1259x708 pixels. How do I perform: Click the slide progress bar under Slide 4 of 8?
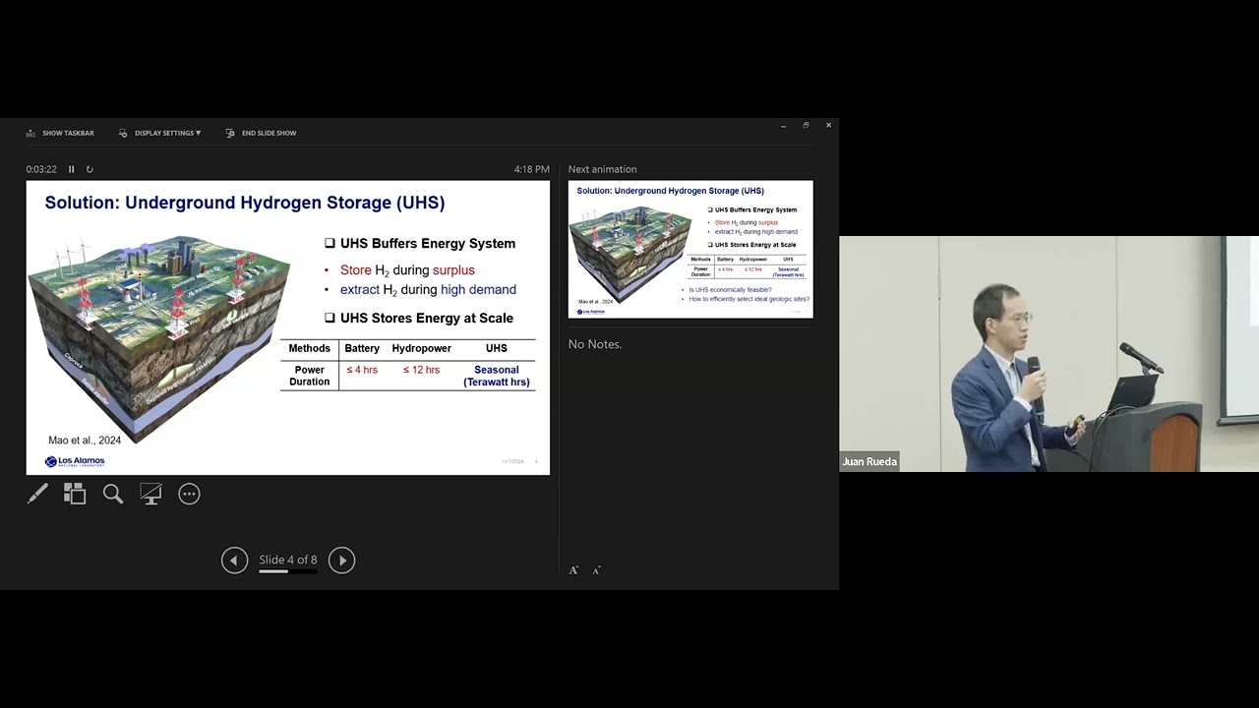[x=288, y=571]
